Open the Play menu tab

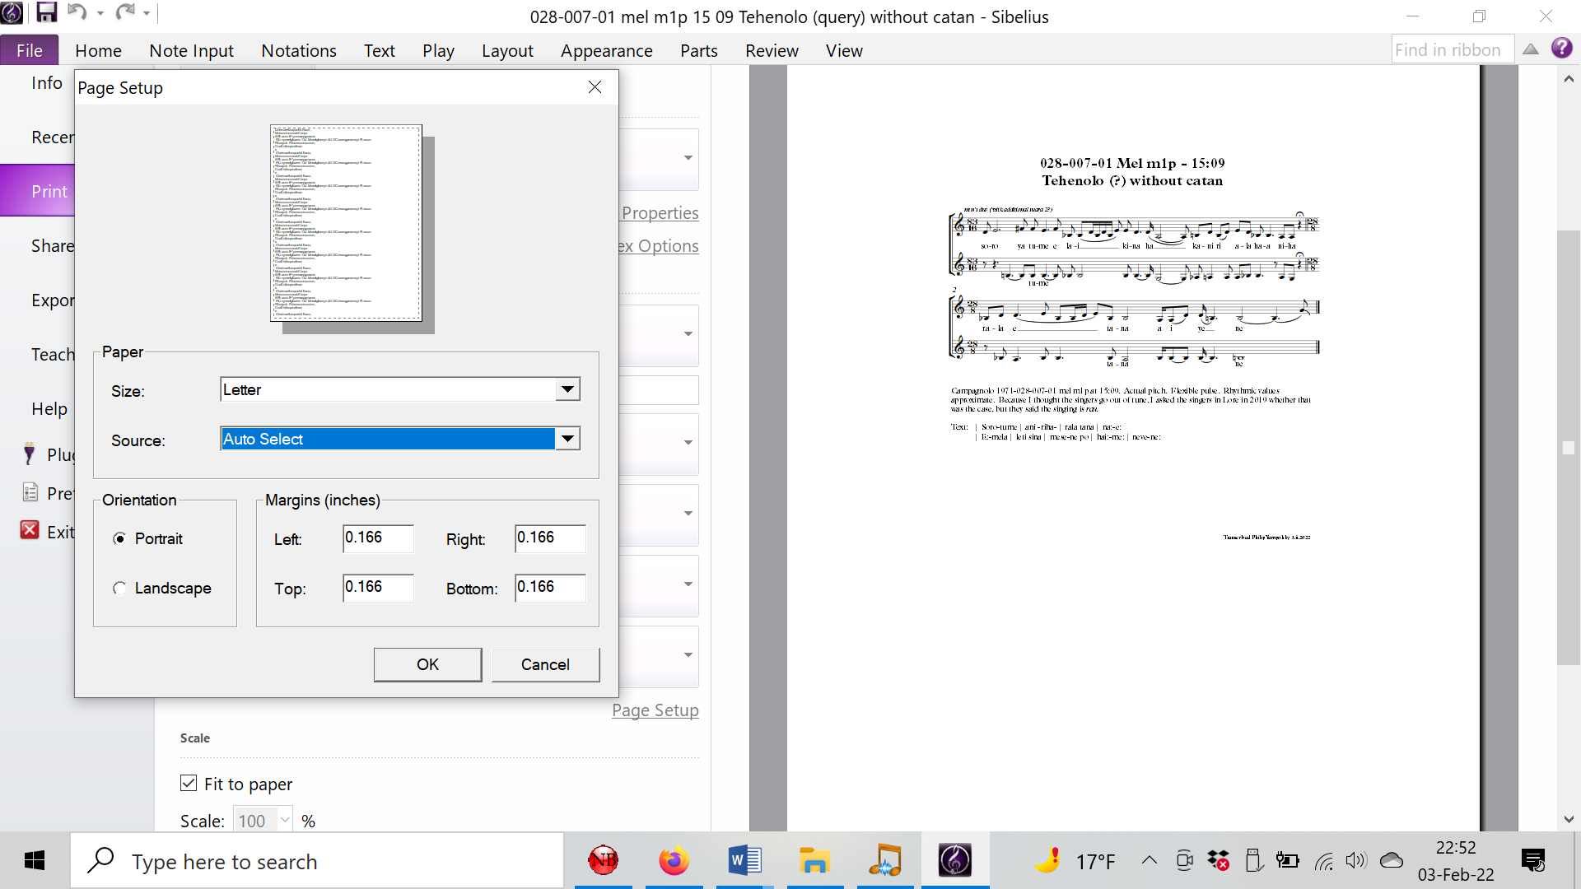click(437, 51)
